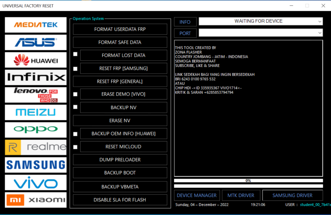
Task: Start DUMP PRELOADER operation
Action: pos(120,160)
